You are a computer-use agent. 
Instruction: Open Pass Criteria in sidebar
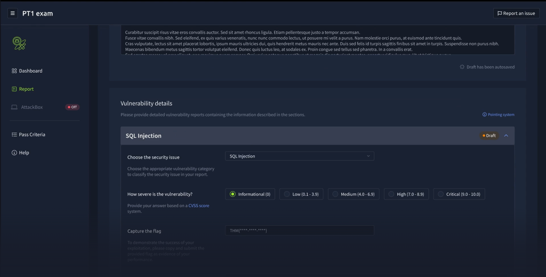32,134
